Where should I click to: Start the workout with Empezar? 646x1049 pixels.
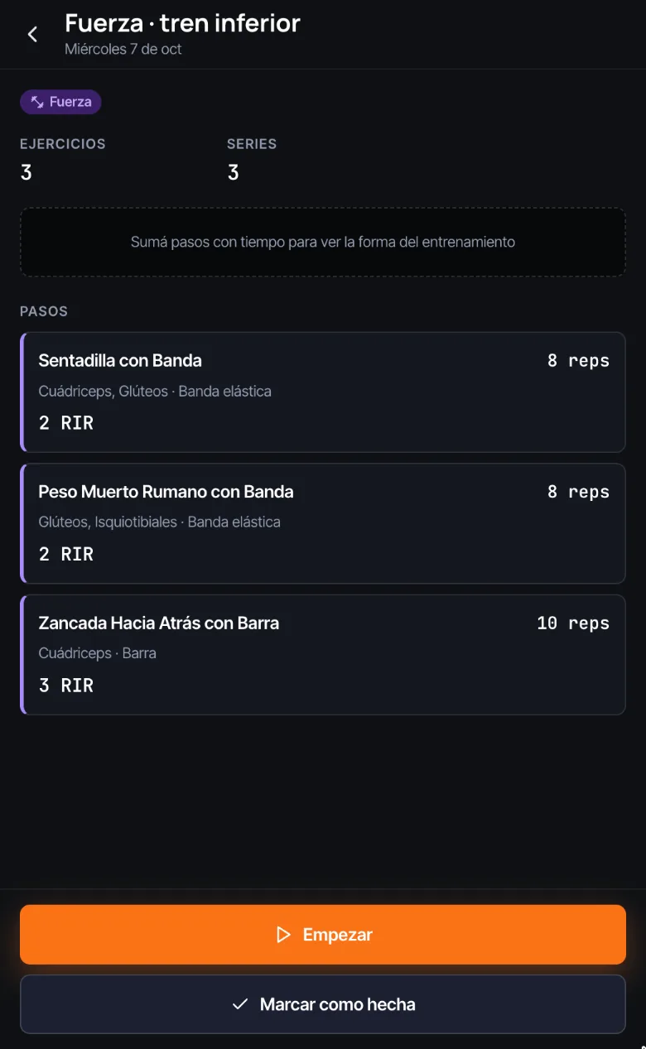pyautogui.click(x=323, y=935)
